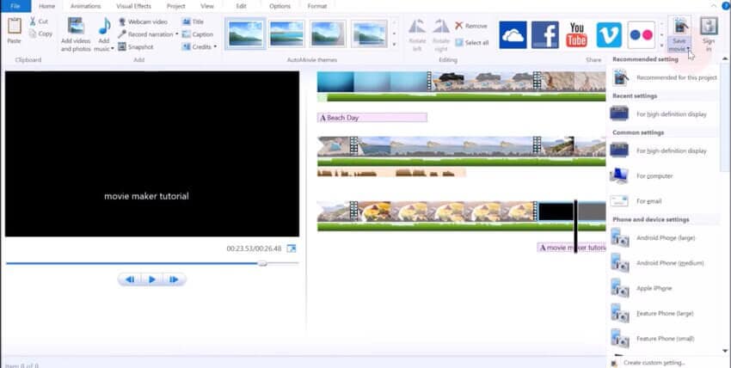The height and width of the screenshot is (368, 731).
Task: Select the first AutoMovie theme thumbnail
Action: (245, 34)
